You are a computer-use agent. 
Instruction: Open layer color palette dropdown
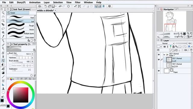tap(161, 47)
